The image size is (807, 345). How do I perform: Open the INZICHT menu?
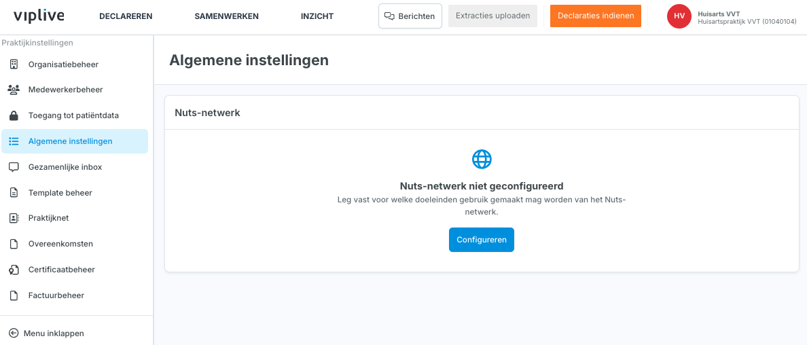317,16
